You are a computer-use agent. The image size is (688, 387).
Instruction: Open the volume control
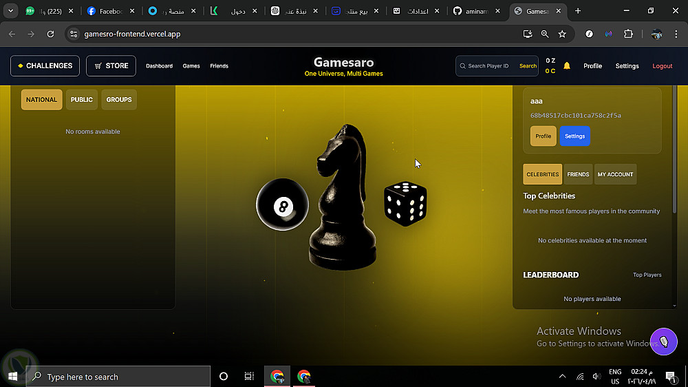point(596,377)
